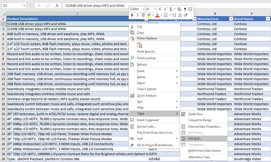Decrease font size with A-down icon

point(166,9)
